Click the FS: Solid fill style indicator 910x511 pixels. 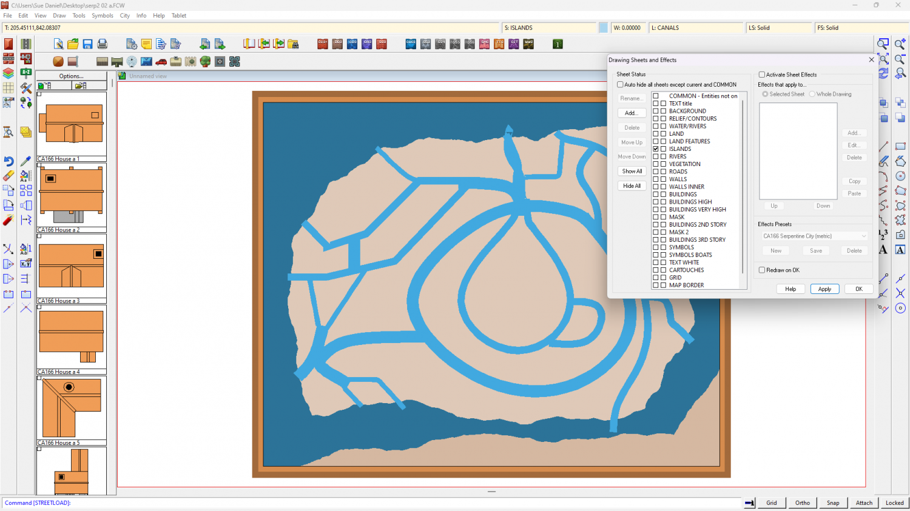pyautogui.click(x=861, y=28)
